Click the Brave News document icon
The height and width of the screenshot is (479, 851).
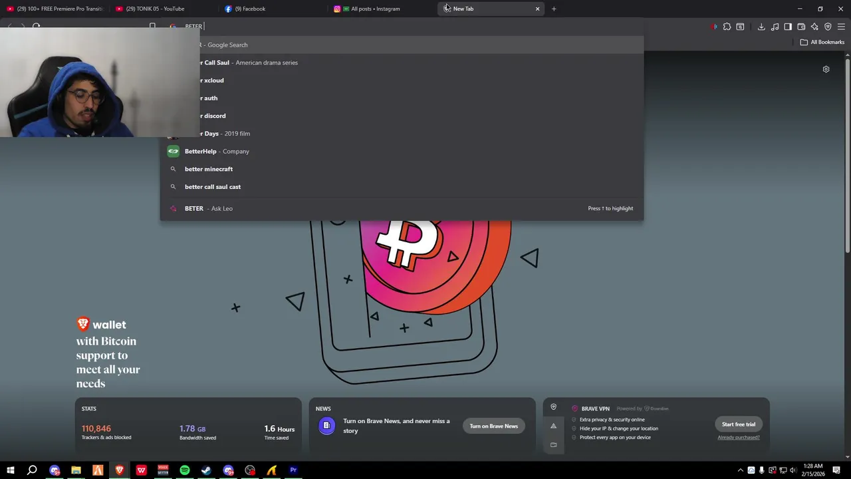[x=326, y=426]
